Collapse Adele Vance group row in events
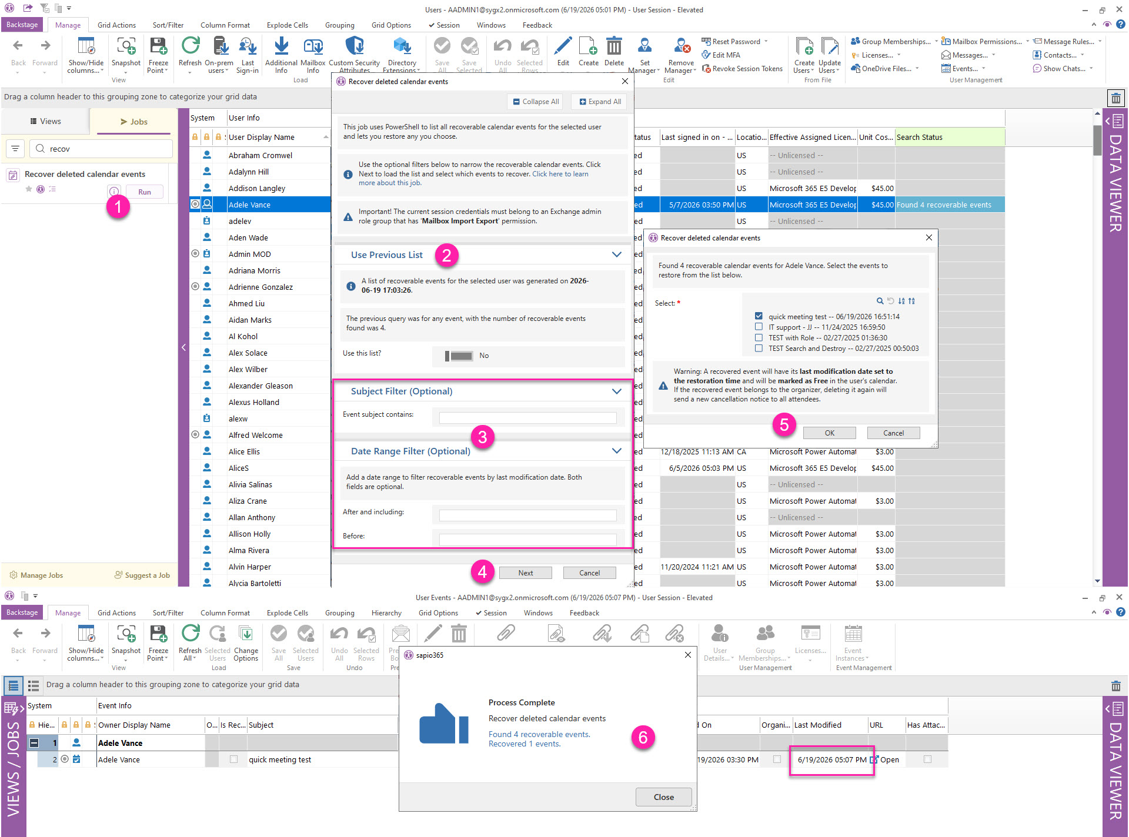Viewport: 1129px width, 837px height. point(34,743)
